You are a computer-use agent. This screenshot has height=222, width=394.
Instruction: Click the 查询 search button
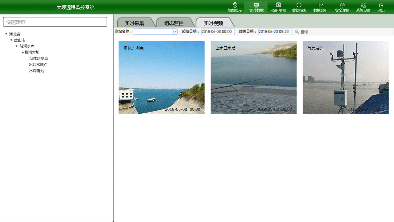301,32
